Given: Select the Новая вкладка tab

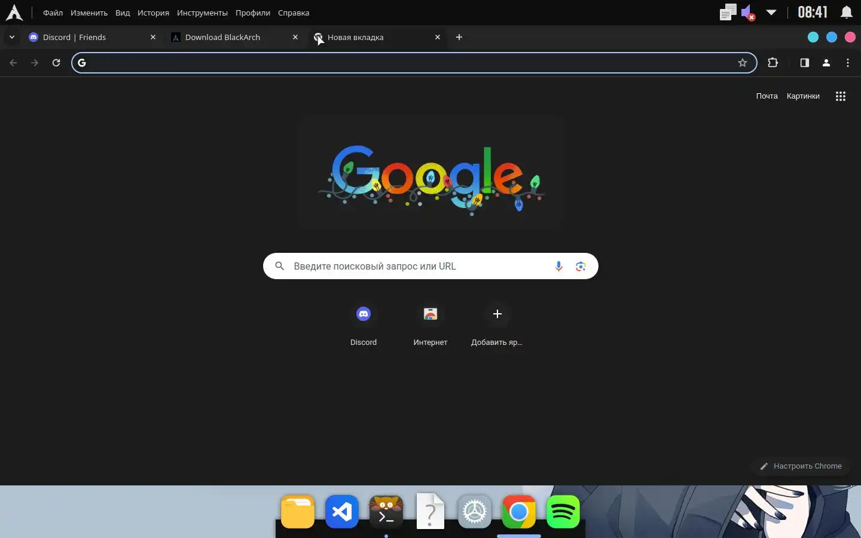Looking at the screenshot, I should tap(377, 37).
